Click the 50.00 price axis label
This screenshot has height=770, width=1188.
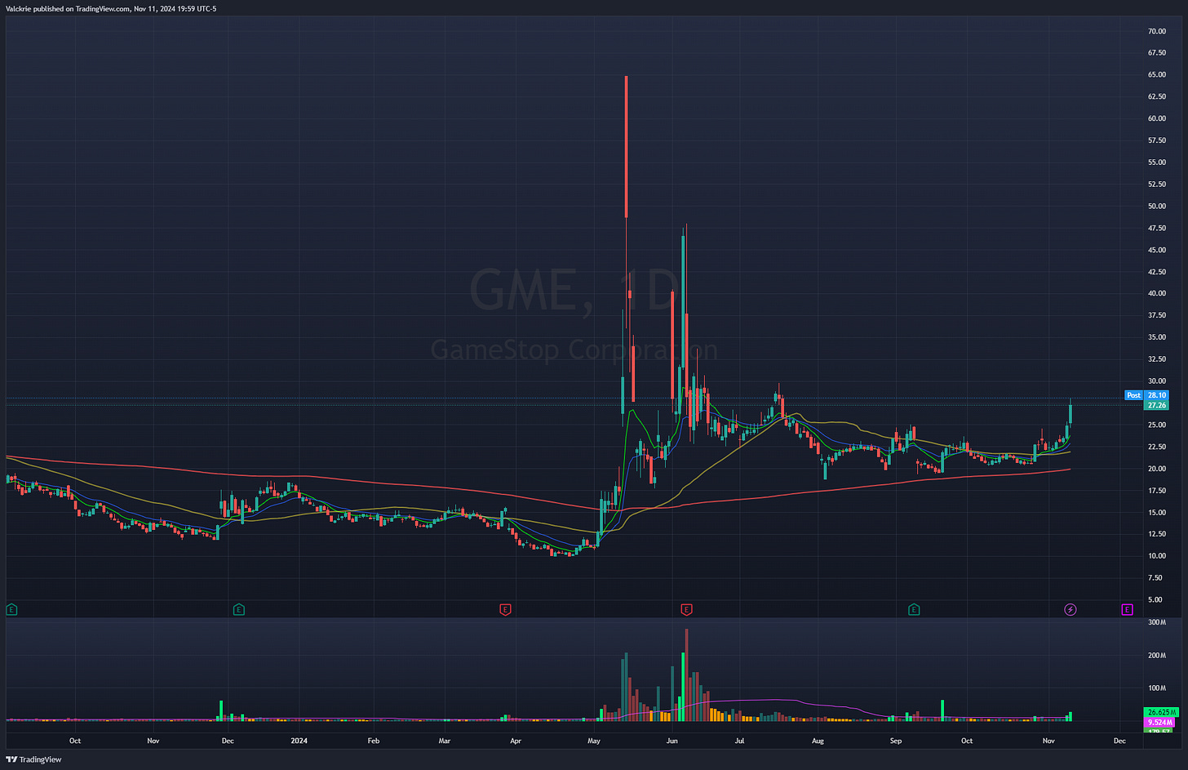1156,206
